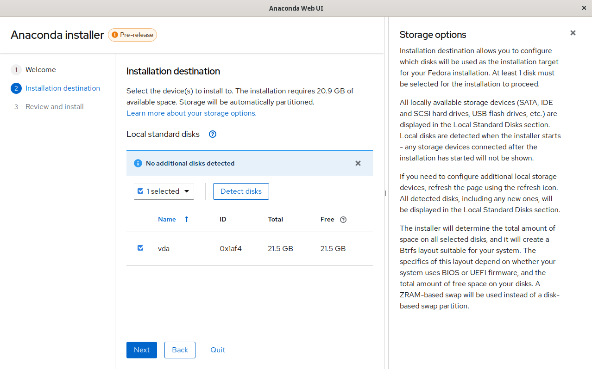This screenshot has height=369, width=592.
Task: Click the ID column header
Action: click(x=223, y=219)
